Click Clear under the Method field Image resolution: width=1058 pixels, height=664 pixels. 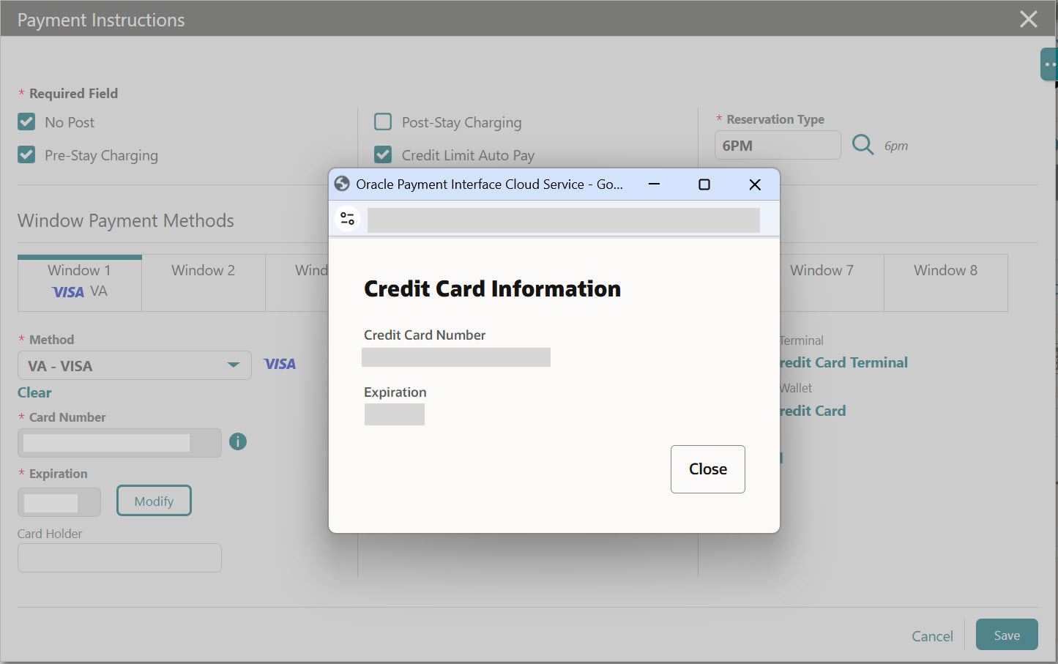coord(34,392)
